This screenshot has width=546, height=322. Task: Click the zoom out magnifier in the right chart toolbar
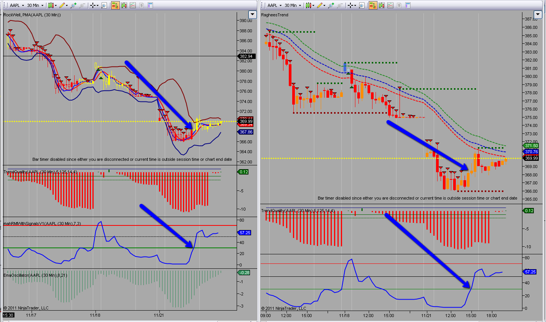point(340,5)
